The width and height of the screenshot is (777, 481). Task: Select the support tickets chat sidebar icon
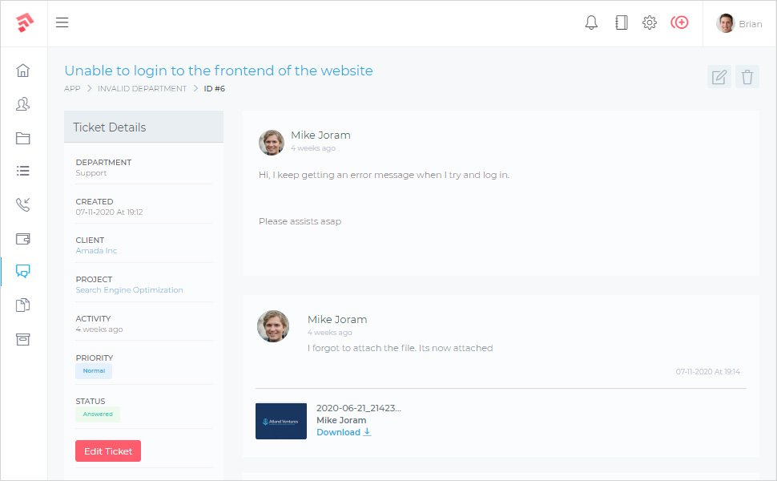tap(23, 271)
